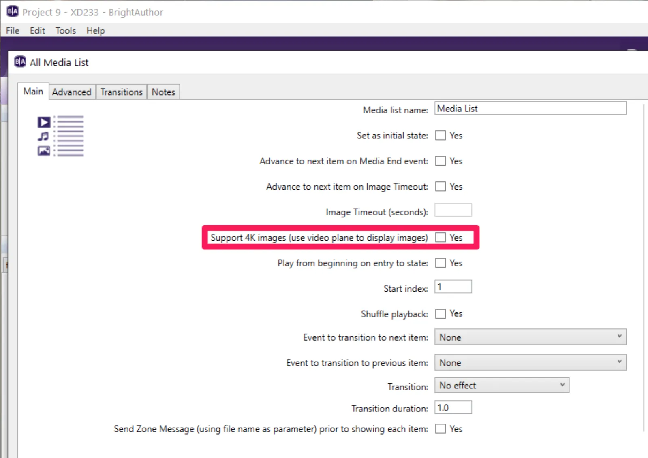Enable Support 4K images checkbox
The height and width of the screenshot is (458, 648).
441,237
